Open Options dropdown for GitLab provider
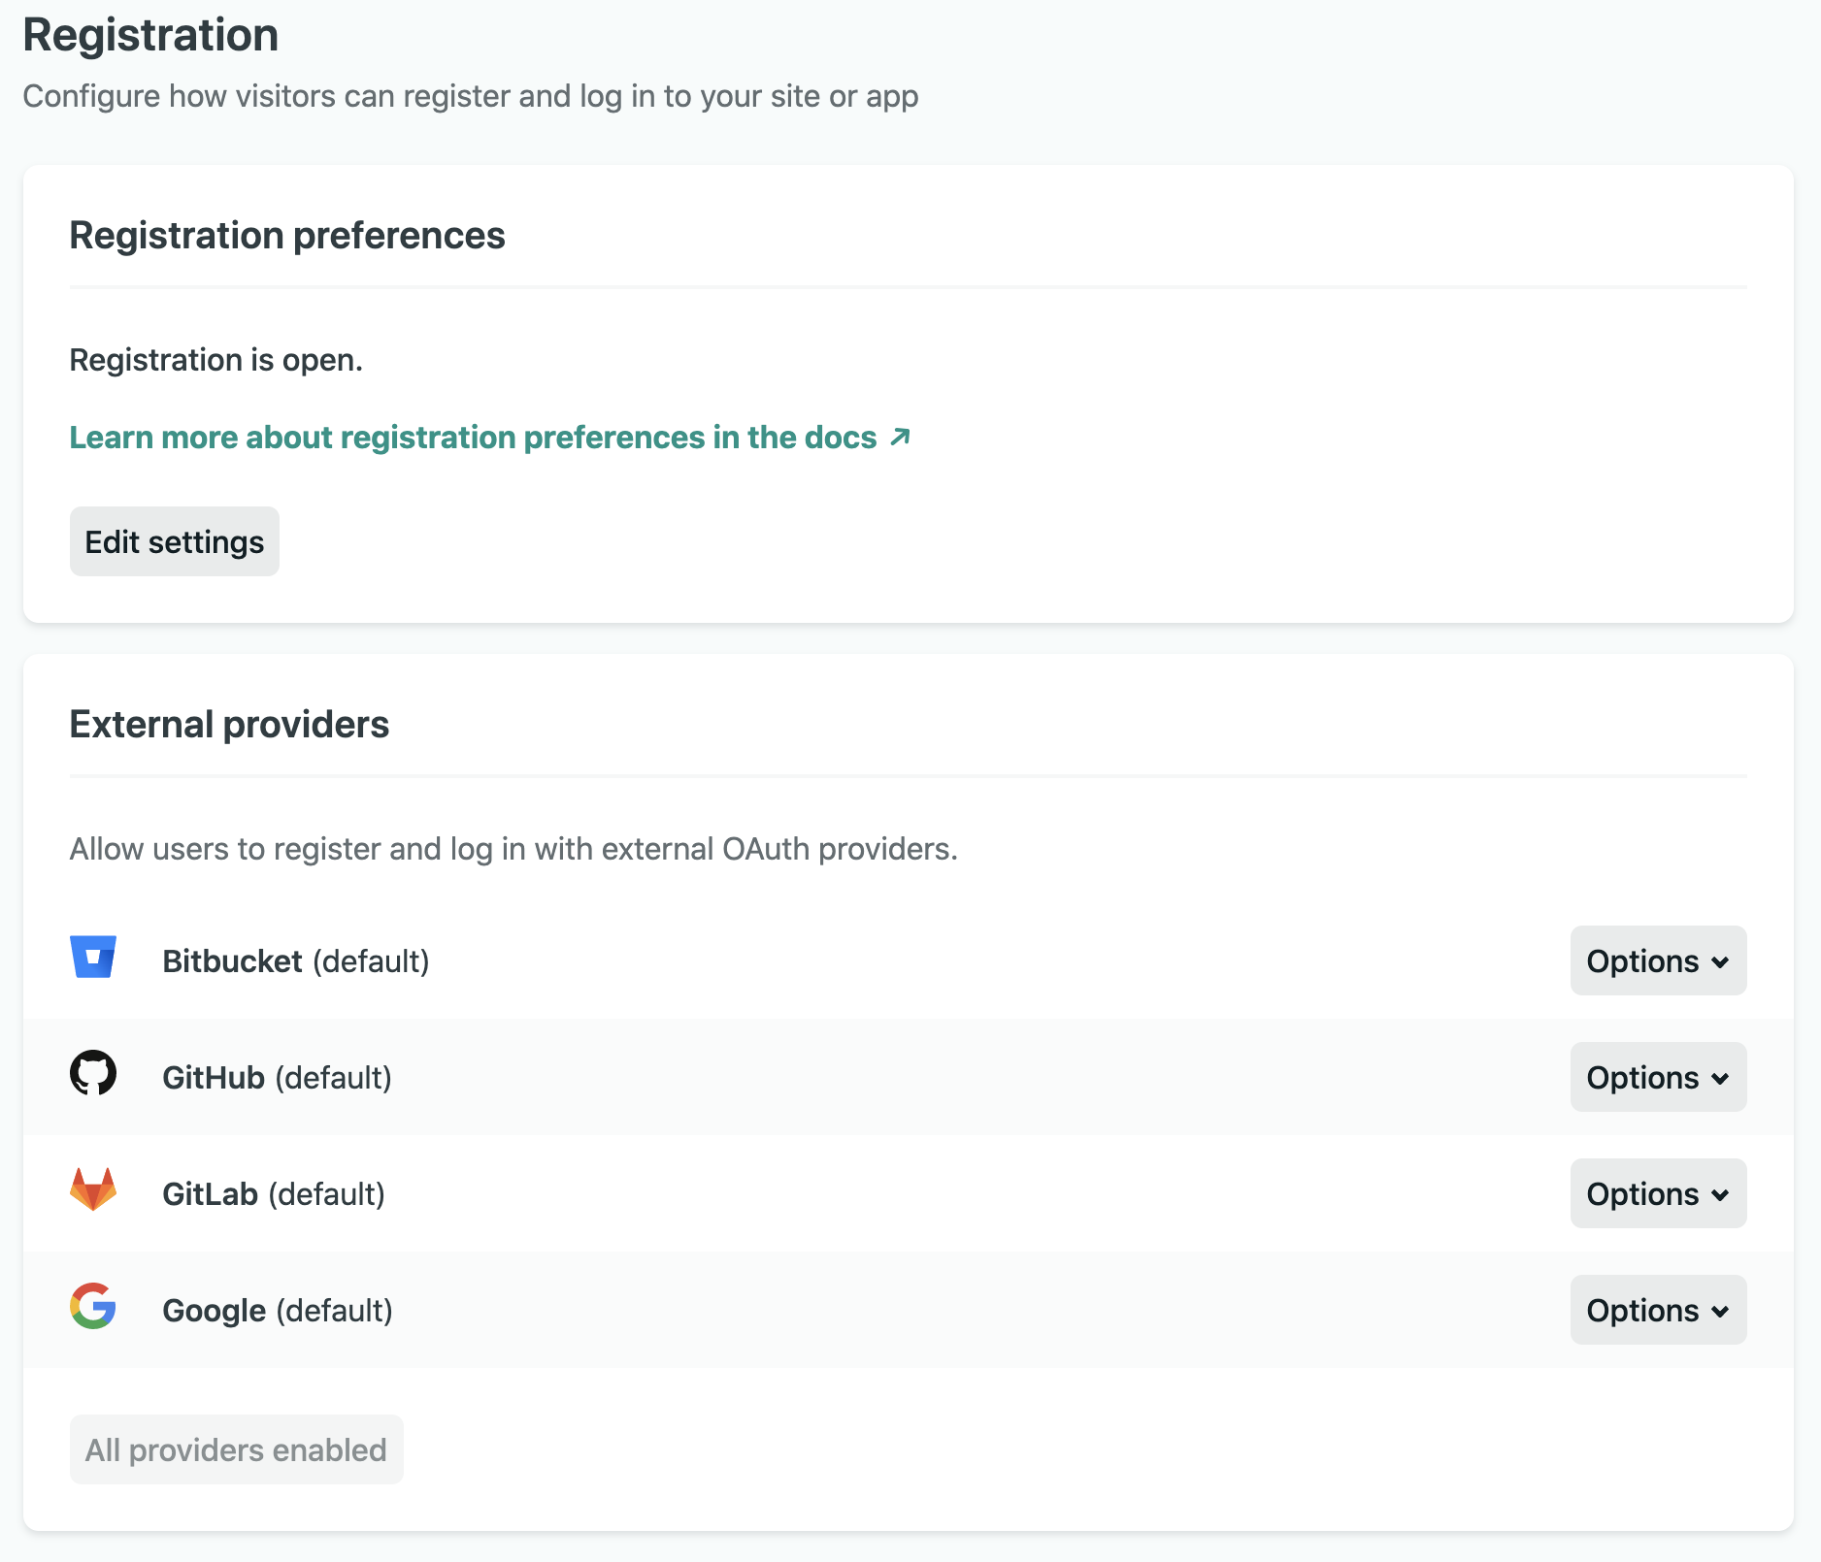The image size is (1821, 1562). [1657, 1193]
